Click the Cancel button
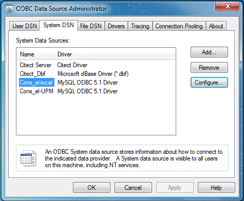This screenshot has height=201, width=244. [x=133, y=188]
